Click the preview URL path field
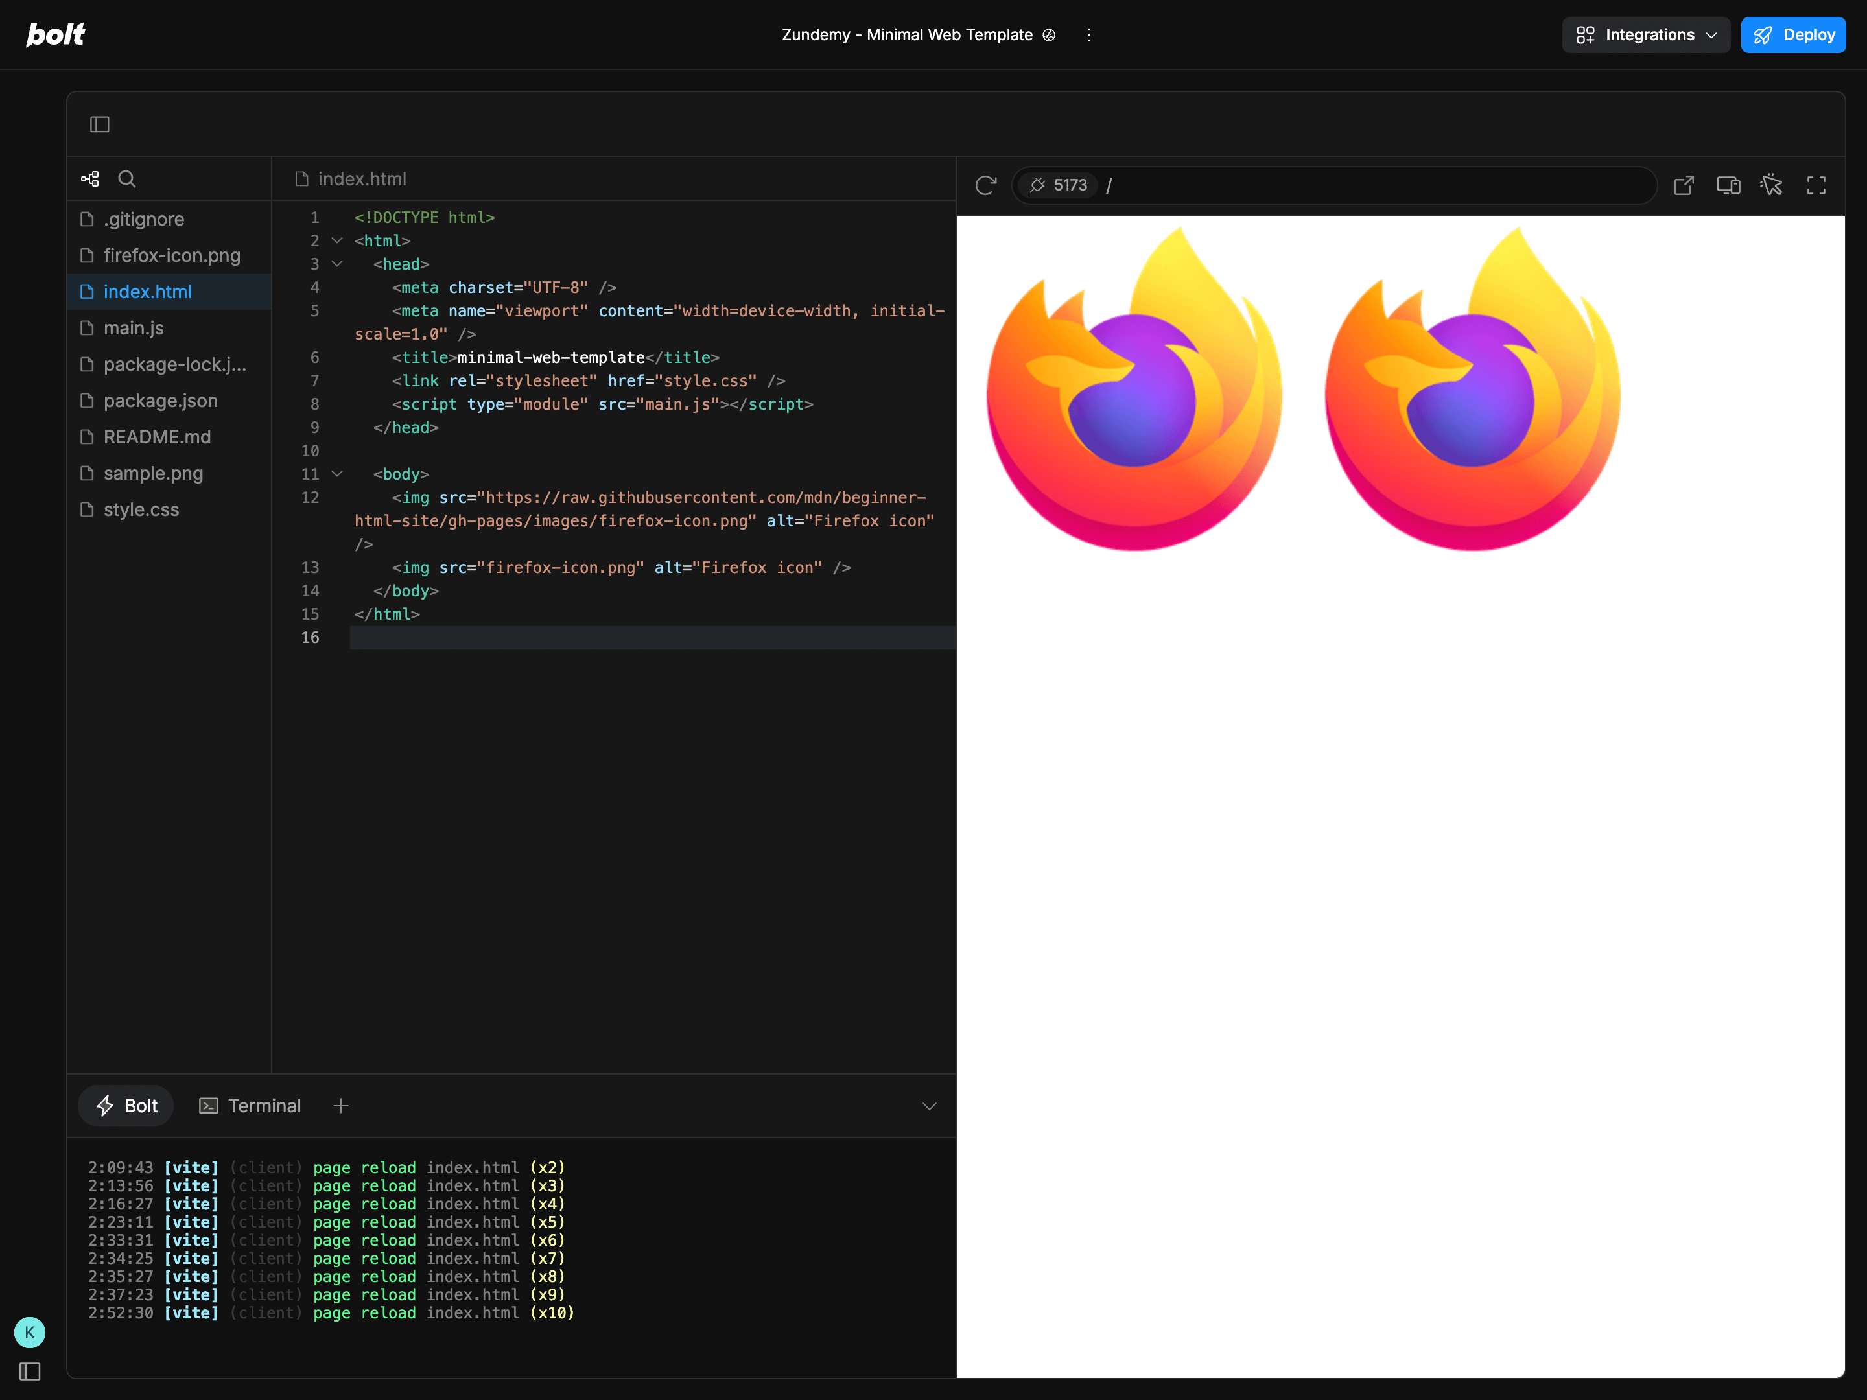 [x=1378, y=185]
